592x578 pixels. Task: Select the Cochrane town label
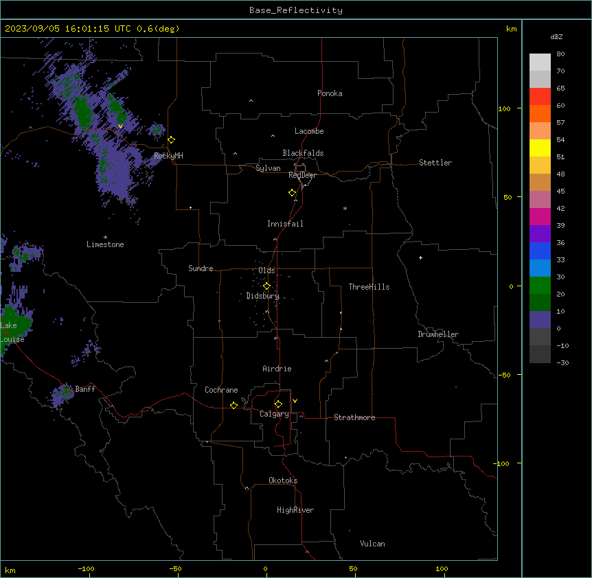[x=221, y=390]
